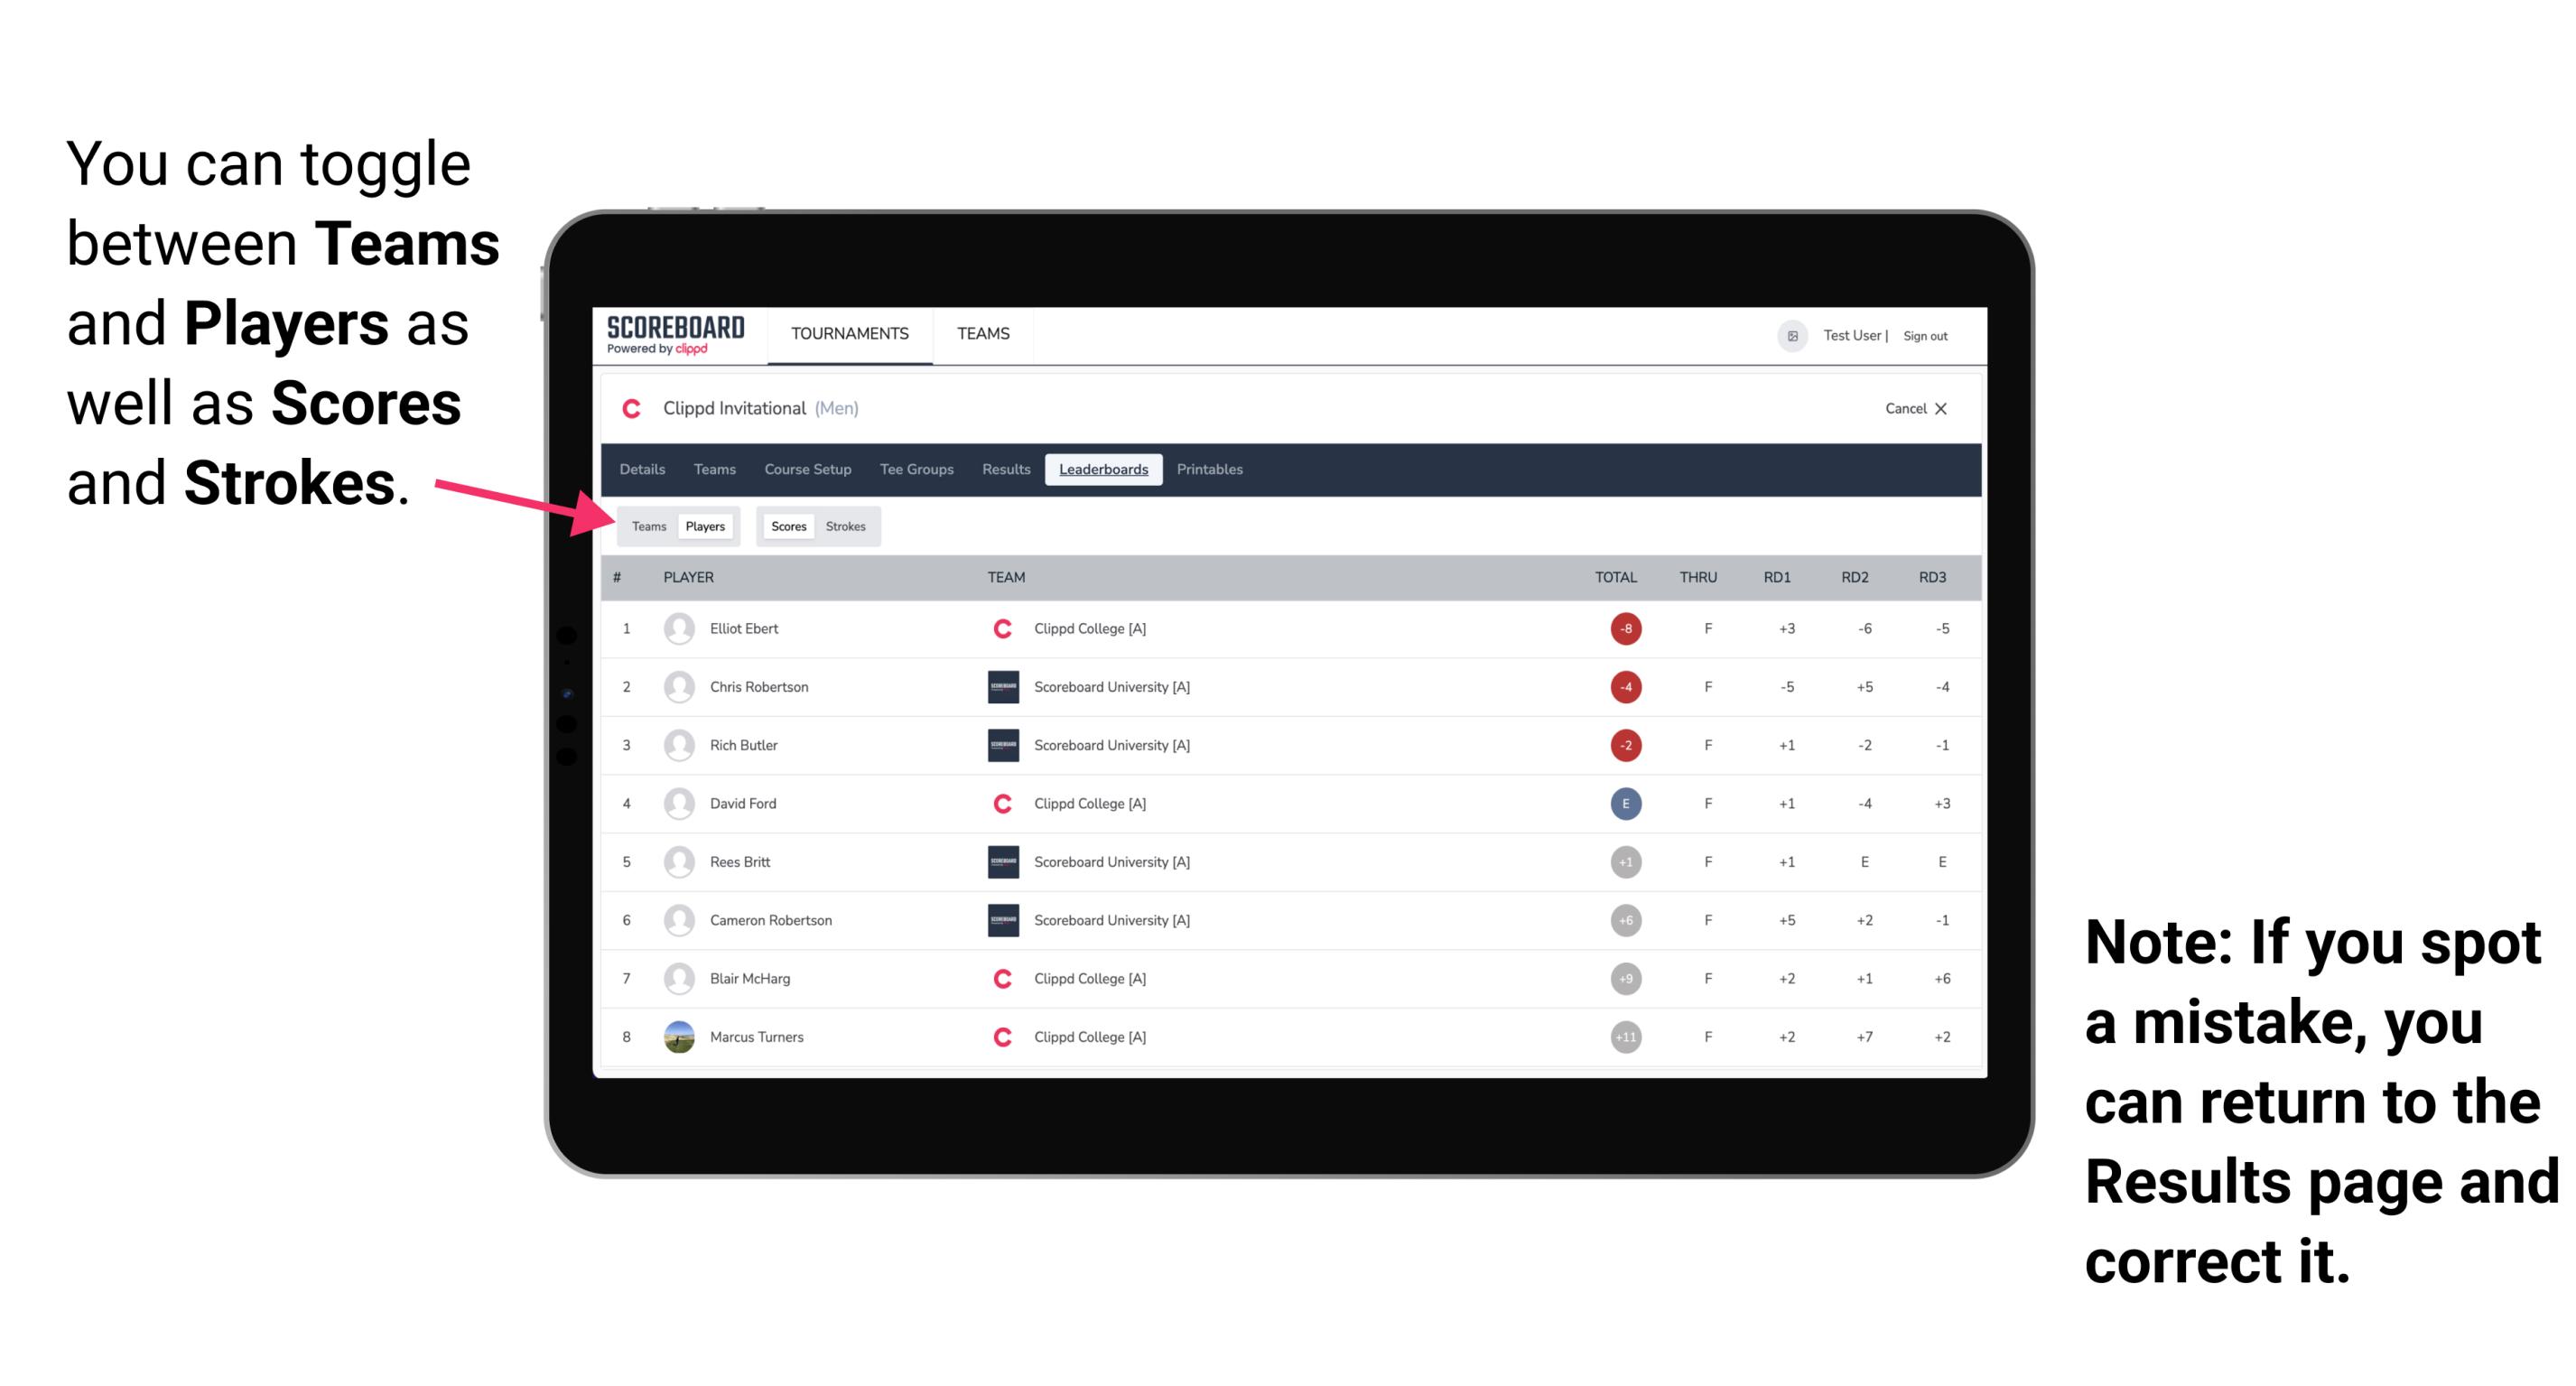
Task: Click Printables navigation button
Action: coord(1213,470)
